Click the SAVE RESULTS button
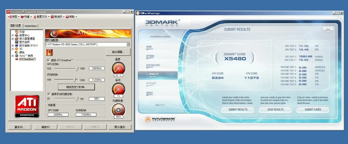 [275, 110]
